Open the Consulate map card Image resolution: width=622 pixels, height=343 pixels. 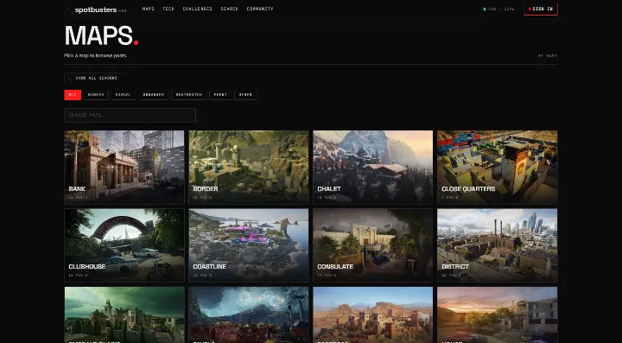click(373, 245)
